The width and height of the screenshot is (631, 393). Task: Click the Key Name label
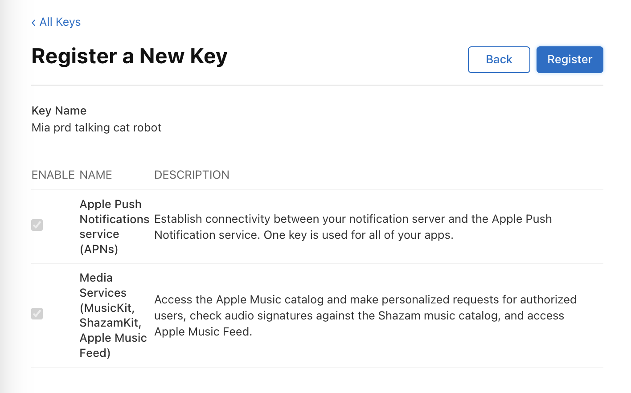point(59,111)
